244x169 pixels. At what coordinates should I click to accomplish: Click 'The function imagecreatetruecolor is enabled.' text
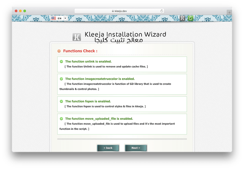[x=100, y=79]
